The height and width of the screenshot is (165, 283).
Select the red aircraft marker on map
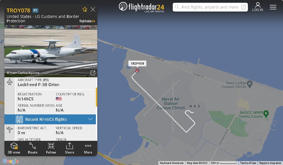tap(137, 71)
